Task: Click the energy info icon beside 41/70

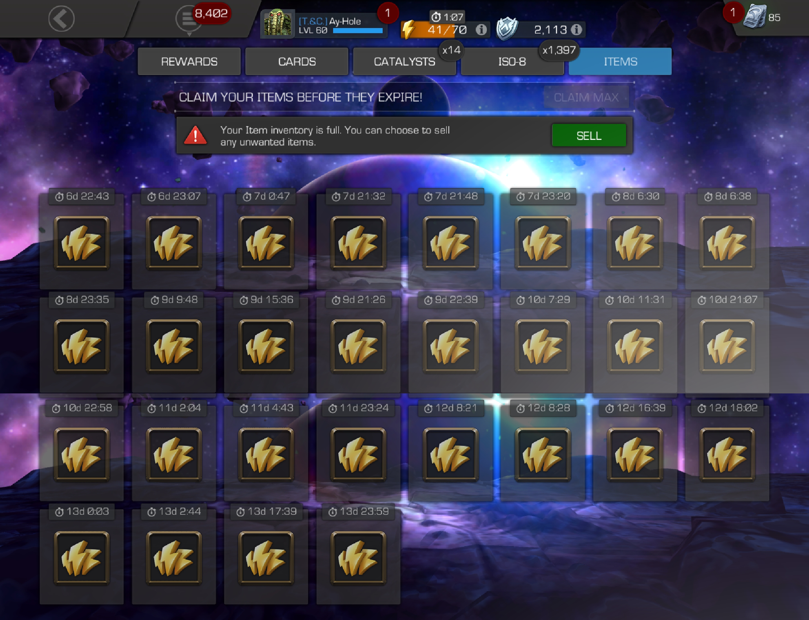Action: [481, 30]
